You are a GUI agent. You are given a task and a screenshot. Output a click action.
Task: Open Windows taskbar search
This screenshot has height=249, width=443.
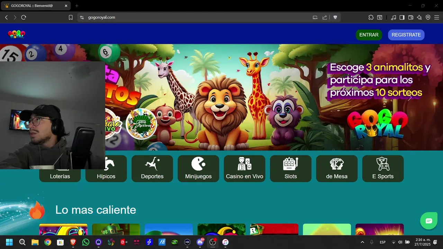coord(22,242)
